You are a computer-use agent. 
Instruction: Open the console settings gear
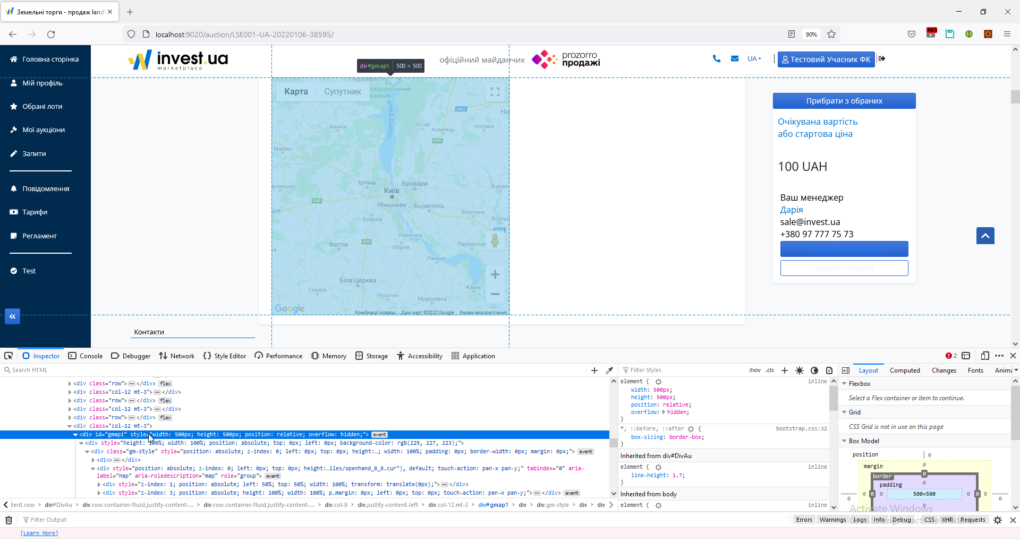pyautogui.click(x=998, y=520)
